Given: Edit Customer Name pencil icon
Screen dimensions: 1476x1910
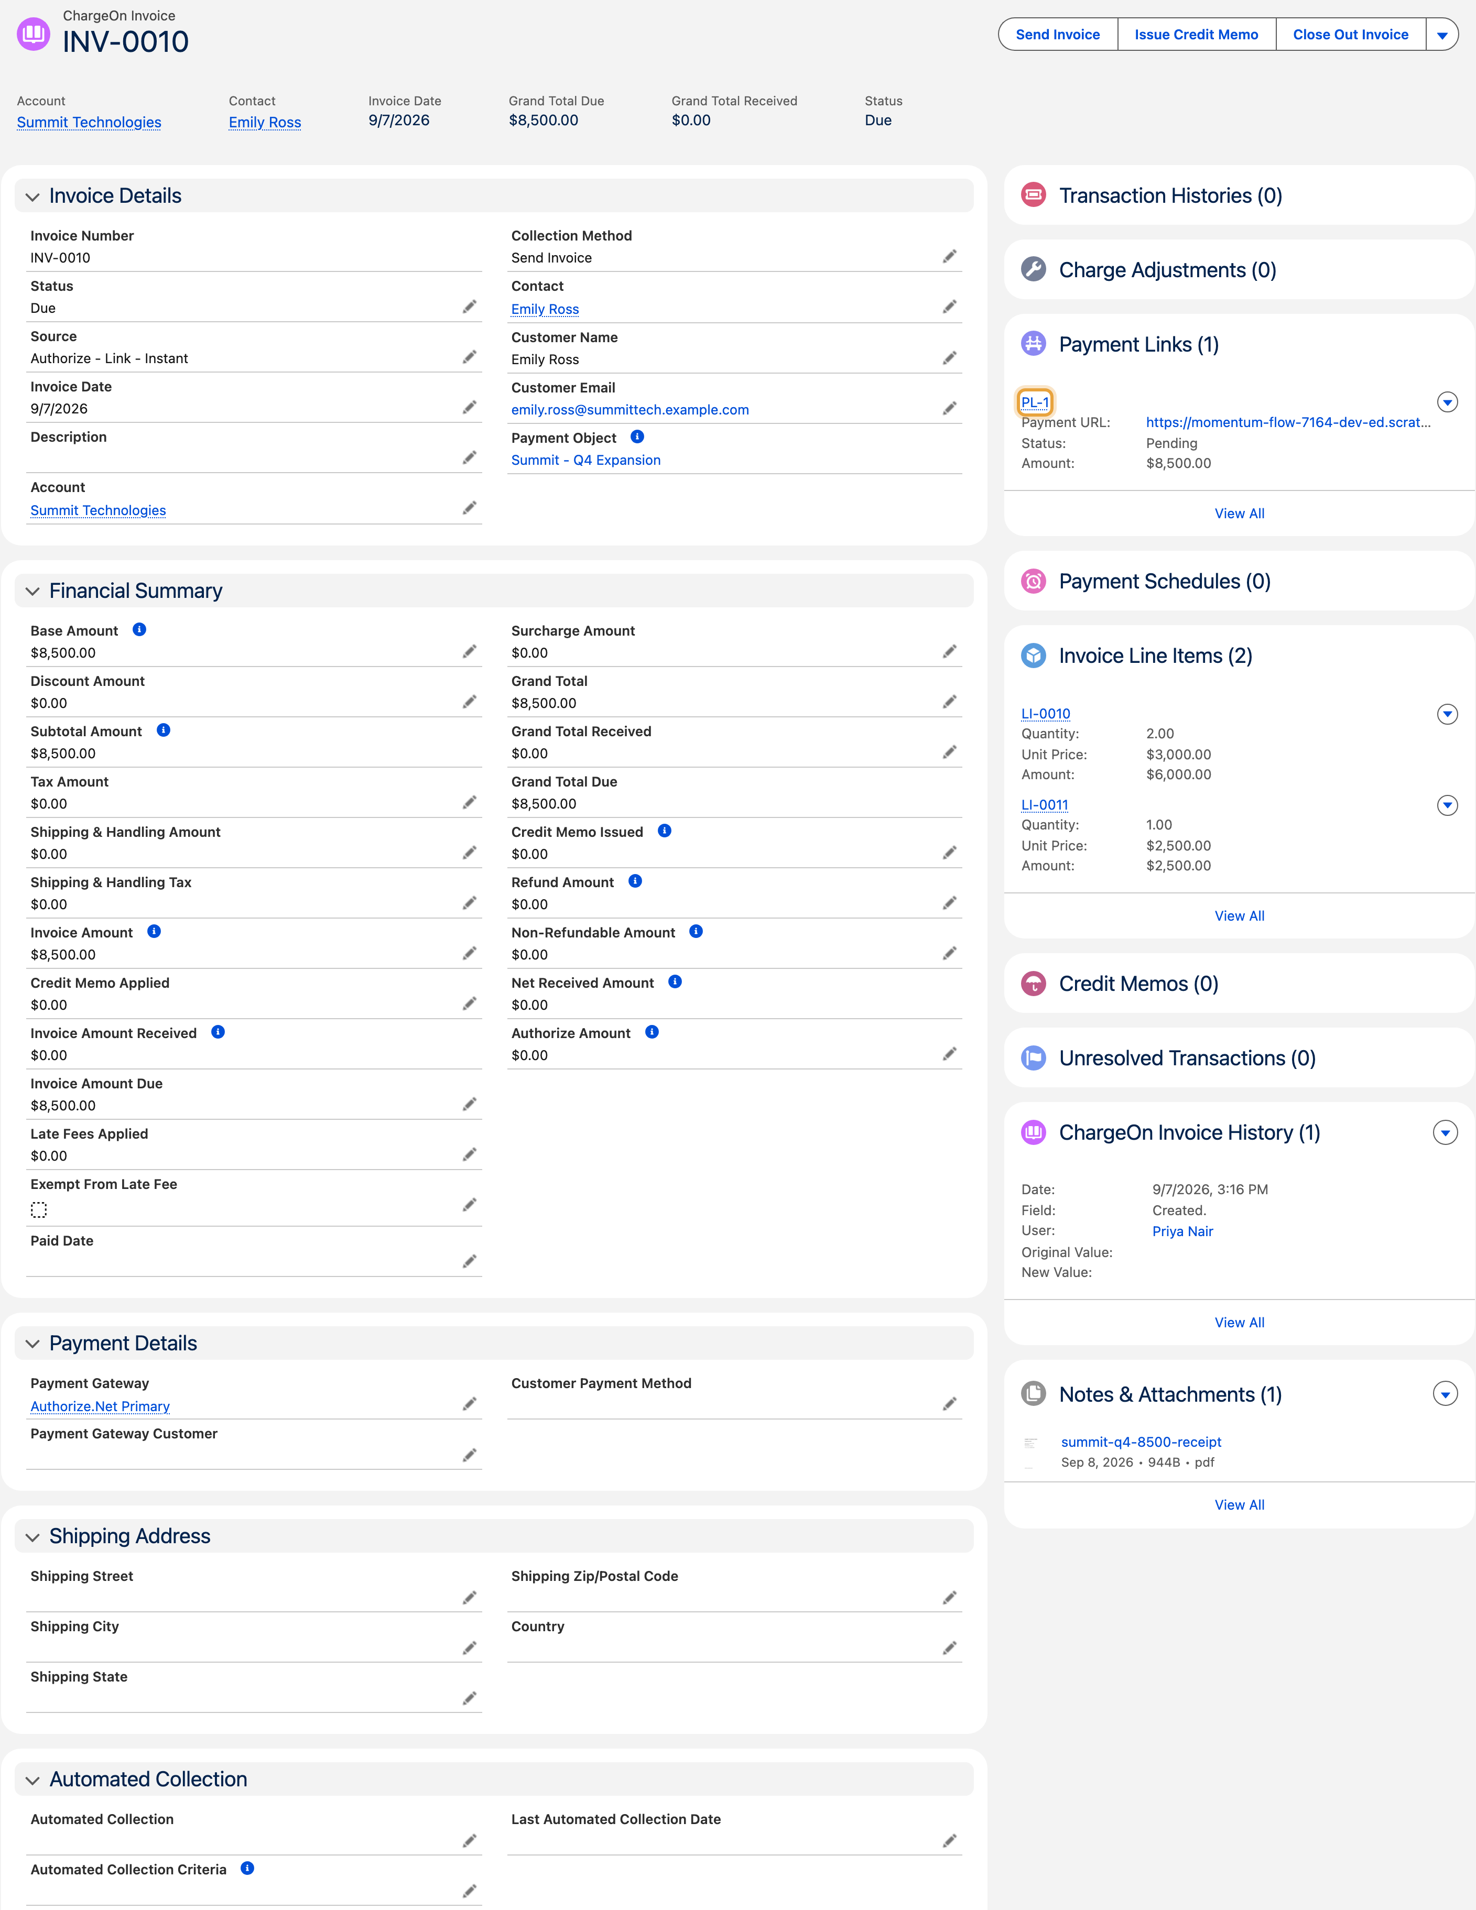Looking at the screenshot, I should click(x=950, y=358).
